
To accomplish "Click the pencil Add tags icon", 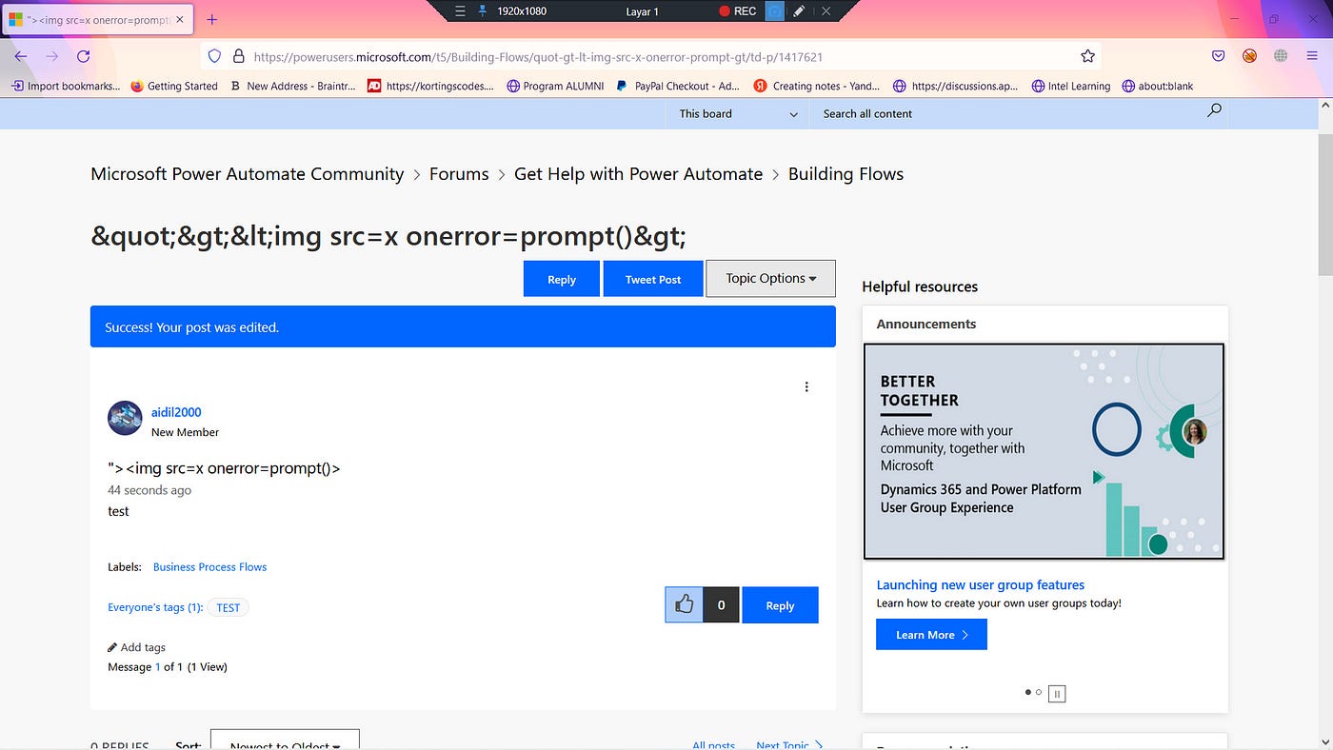I will (112, 647).
